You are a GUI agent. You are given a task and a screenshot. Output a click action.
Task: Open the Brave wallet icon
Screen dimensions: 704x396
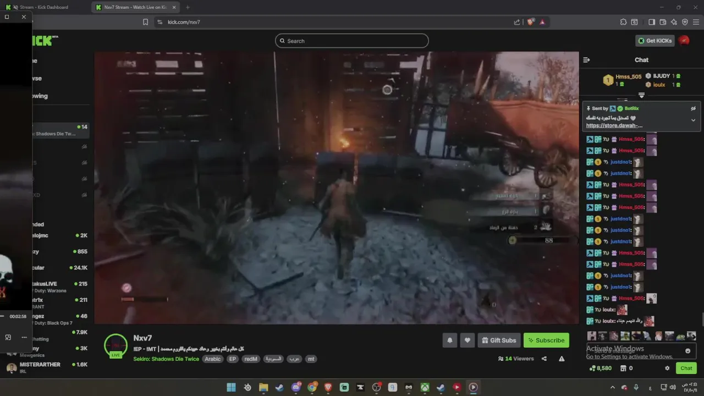tap(663, 22)
